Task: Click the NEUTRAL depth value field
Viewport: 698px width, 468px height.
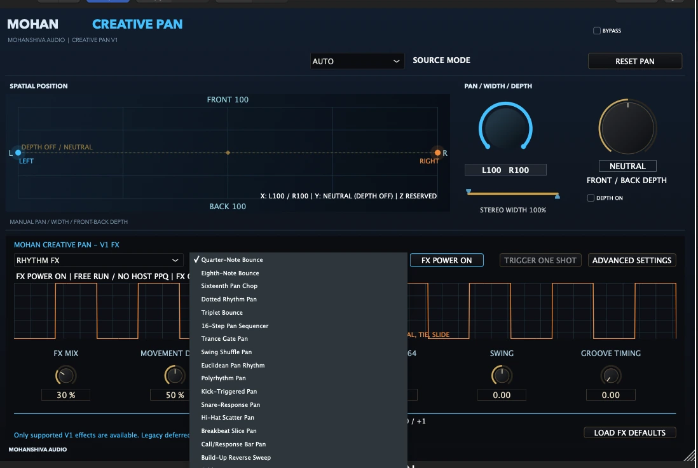Action: point(627,166)
